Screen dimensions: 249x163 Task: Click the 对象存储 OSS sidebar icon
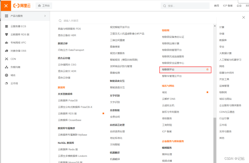[6, 51]
